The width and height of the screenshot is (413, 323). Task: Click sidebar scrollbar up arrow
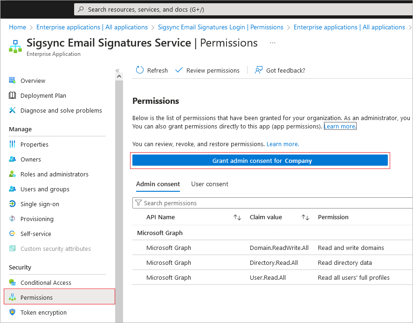(119, 76)
